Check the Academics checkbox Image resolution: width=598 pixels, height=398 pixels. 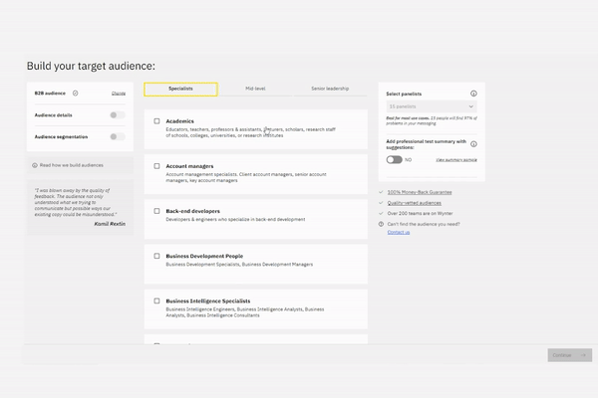tap(156, 121)
